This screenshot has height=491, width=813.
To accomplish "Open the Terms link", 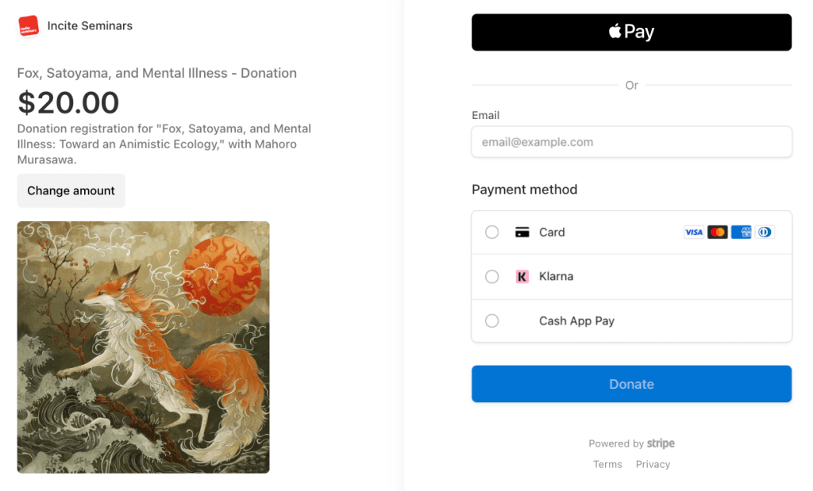I will click(x=607, y=465).
